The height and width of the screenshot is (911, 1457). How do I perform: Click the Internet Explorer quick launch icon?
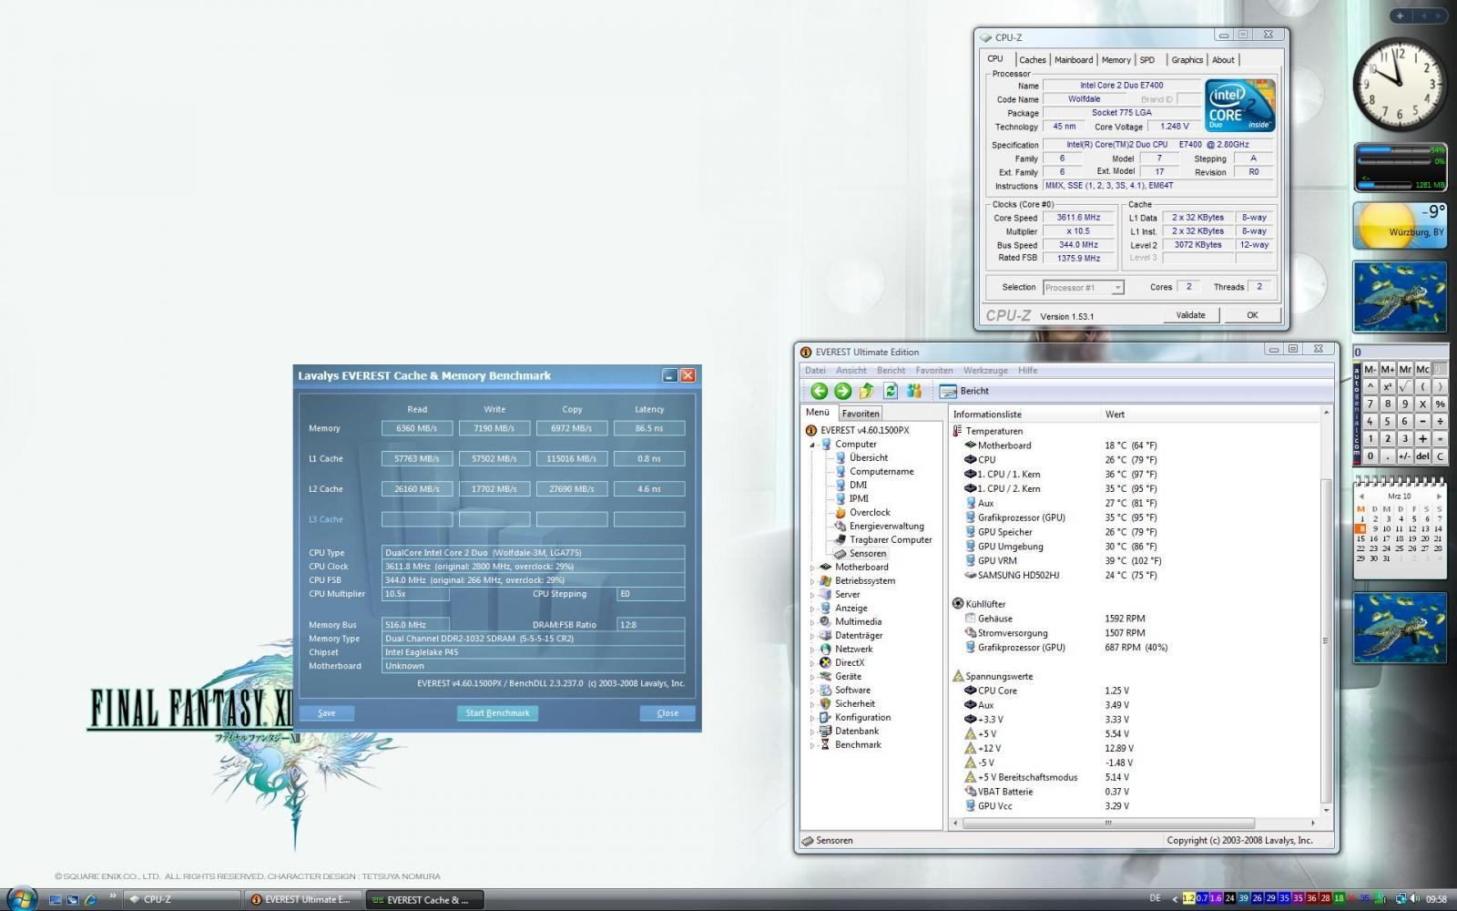[x=90, y=899]
